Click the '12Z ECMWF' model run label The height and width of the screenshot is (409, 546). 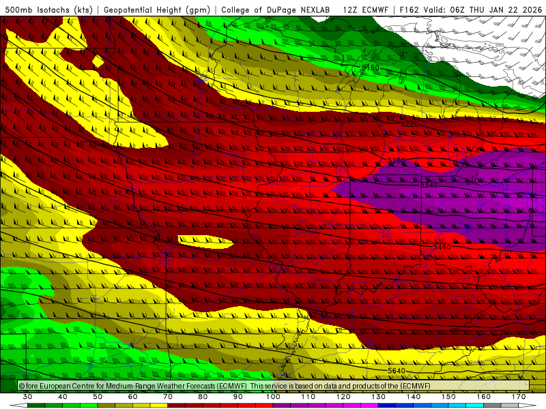pos(365,10)
